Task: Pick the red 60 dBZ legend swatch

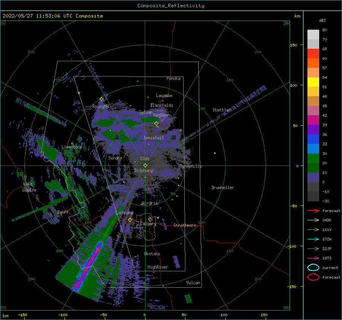Action: pyautogui.click(x=313, y=54)
